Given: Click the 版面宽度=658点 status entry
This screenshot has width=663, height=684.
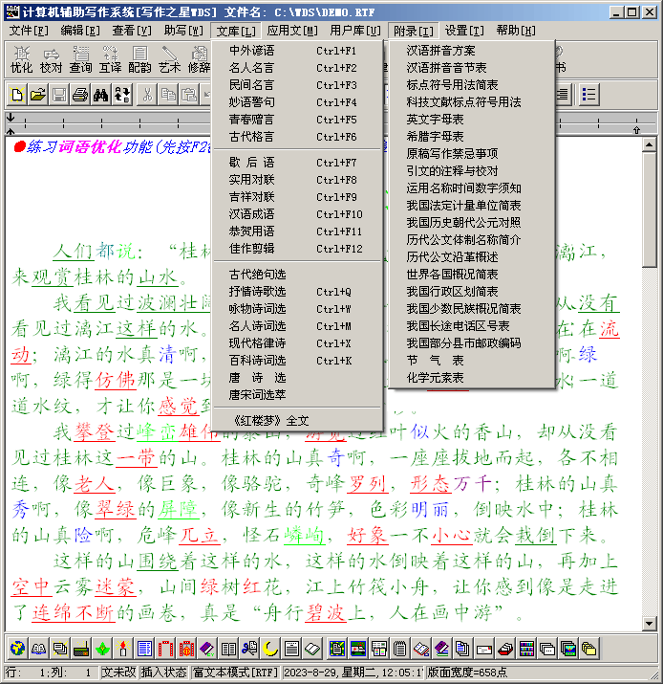Looking at the screenshot, I should pos(467,673).
